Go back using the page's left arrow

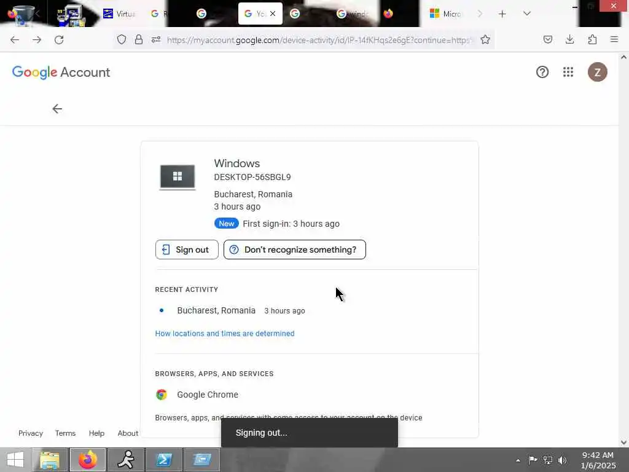click(x=57, y=109)
